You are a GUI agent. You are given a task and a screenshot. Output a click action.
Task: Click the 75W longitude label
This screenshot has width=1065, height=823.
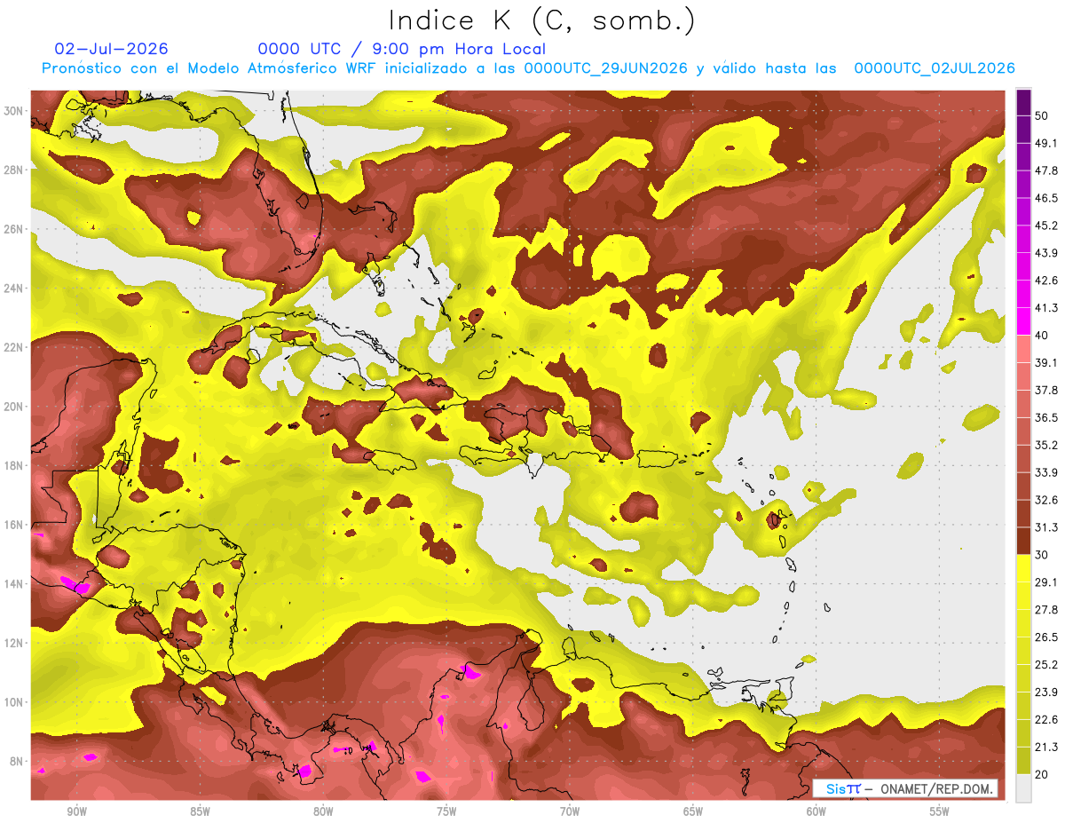click(446, 811)
